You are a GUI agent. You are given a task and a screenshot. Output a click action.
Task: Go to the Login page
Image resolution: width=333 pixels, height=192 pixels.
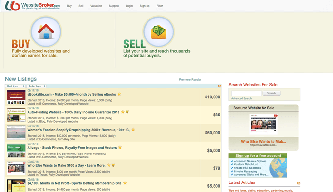point(129,6)
